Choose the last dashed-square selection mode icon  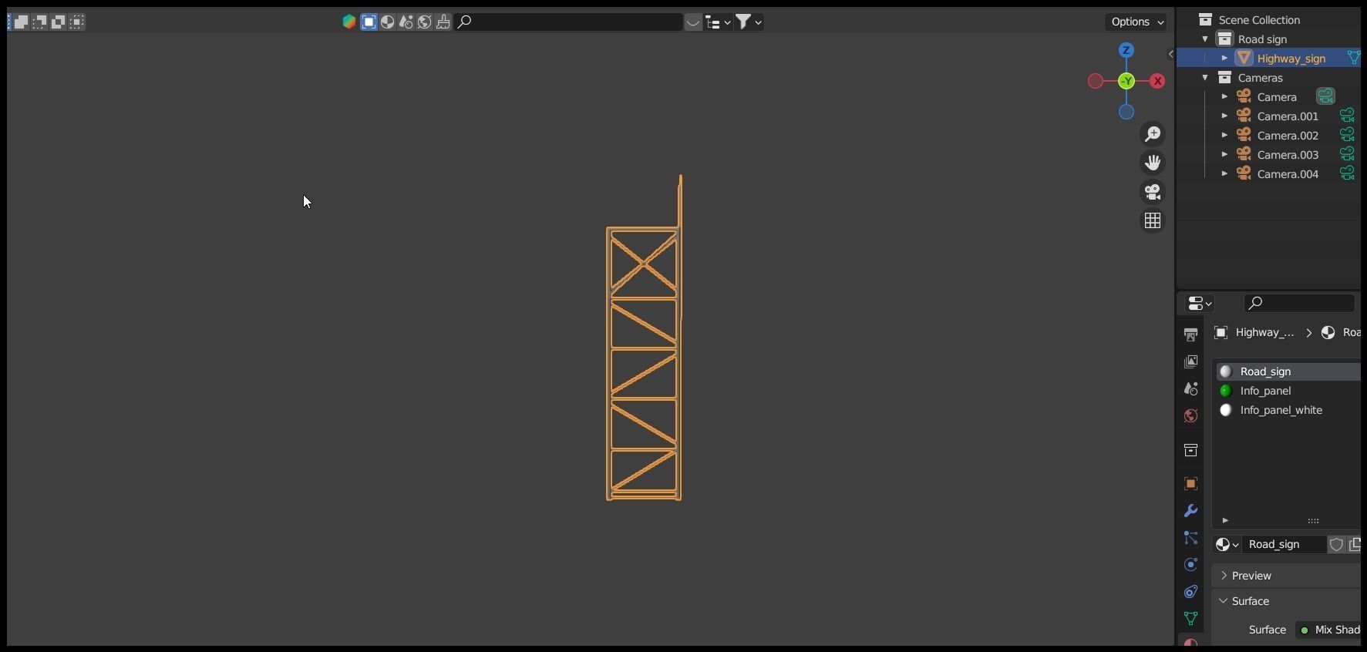click(77, 22)
